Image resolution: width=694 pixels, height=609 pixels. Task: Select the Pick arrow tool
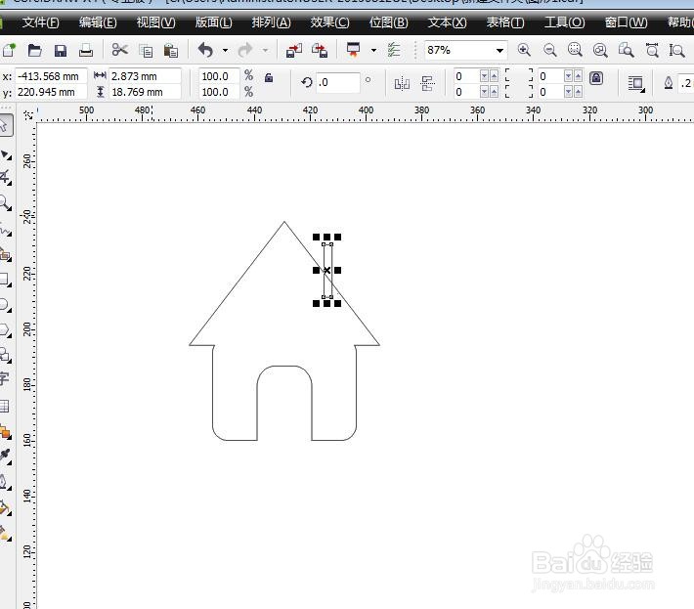(x=5, y=125)
